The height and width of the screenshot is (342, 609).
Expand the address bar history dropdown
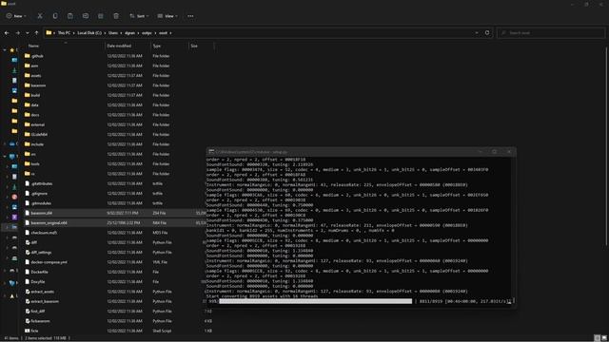click(477, 33)
